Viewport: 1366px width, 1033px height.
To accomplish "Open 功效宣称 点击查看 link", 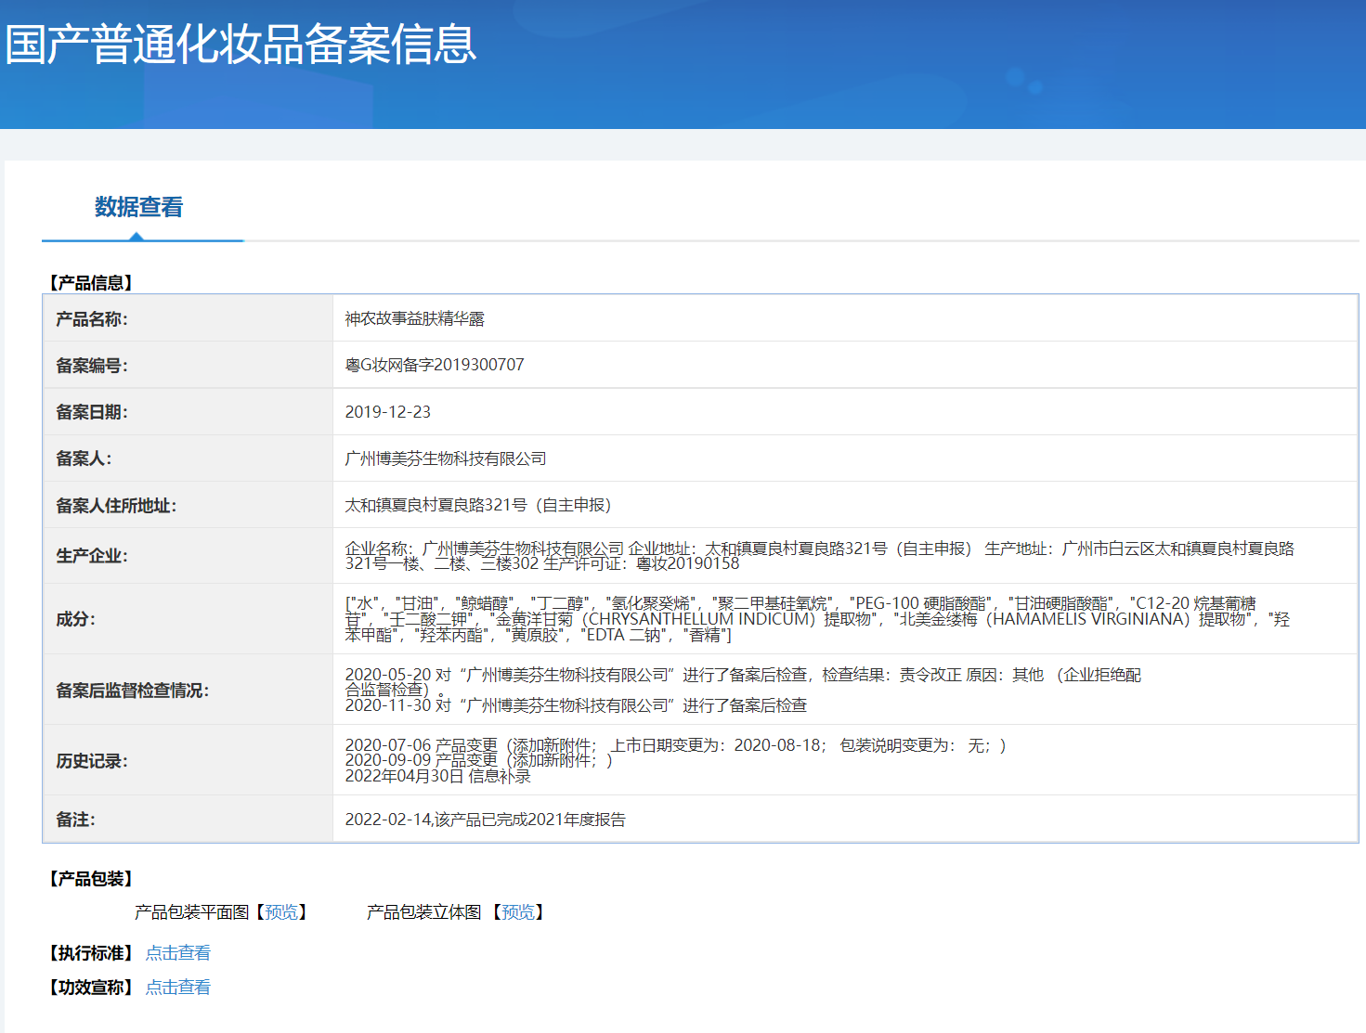I will click(178, 988).
